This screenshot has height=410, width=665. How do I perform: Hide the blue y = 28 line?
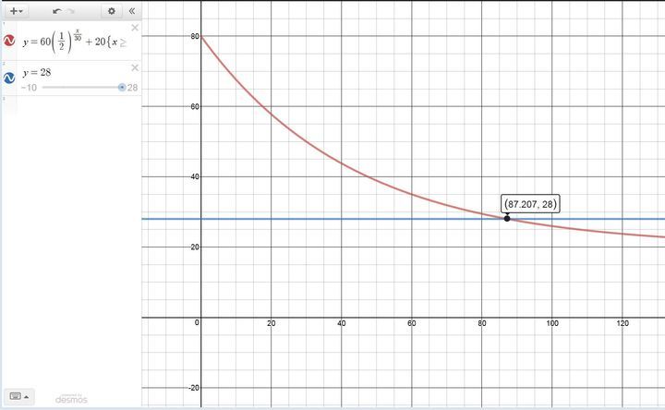pos(9,78)
